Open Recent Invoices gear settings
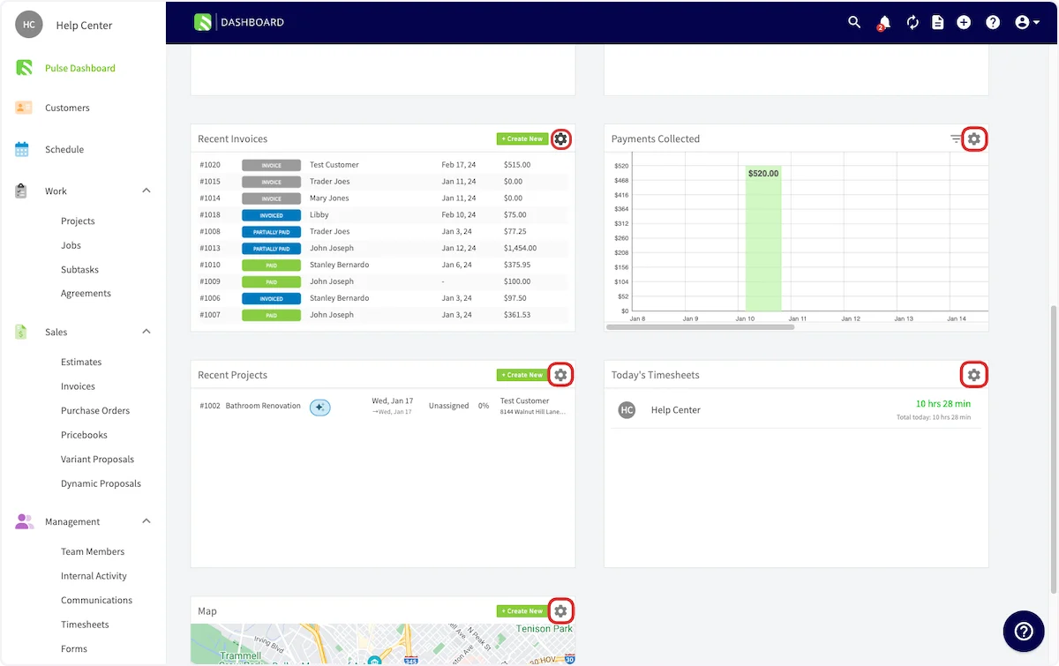This screenshot has width=1059, height=666. pyautogui.click(x=560, y=138)
